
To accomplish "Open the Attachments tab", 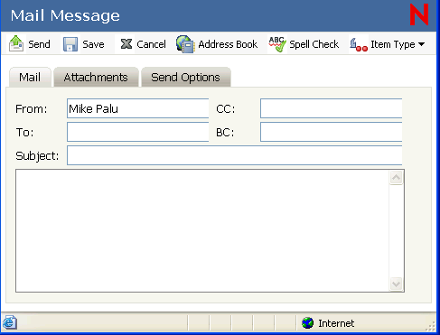I will (96, 77).
